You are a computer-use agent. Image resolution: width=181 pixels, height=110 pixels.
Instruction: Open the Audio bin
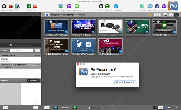69,6
